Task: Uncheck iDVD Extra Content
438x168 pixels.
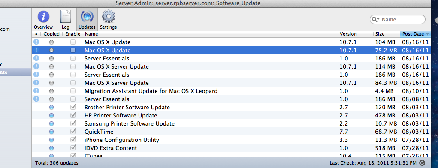Action: pyautogui.click(x=73, y=147)
